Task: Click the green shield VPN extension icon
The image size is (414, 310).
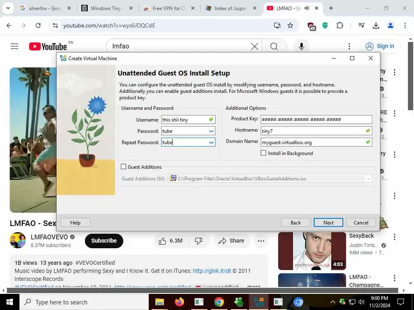Action: (x=325, y=25)
